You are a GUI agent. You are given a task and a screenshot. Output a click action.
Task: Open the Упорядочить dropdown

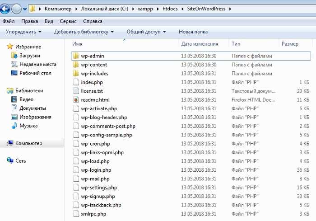click(23, 32)
